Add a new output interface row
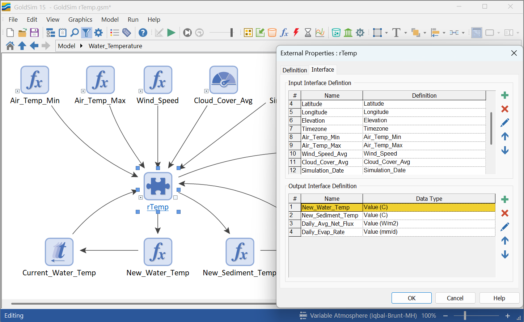 [505, 199]
